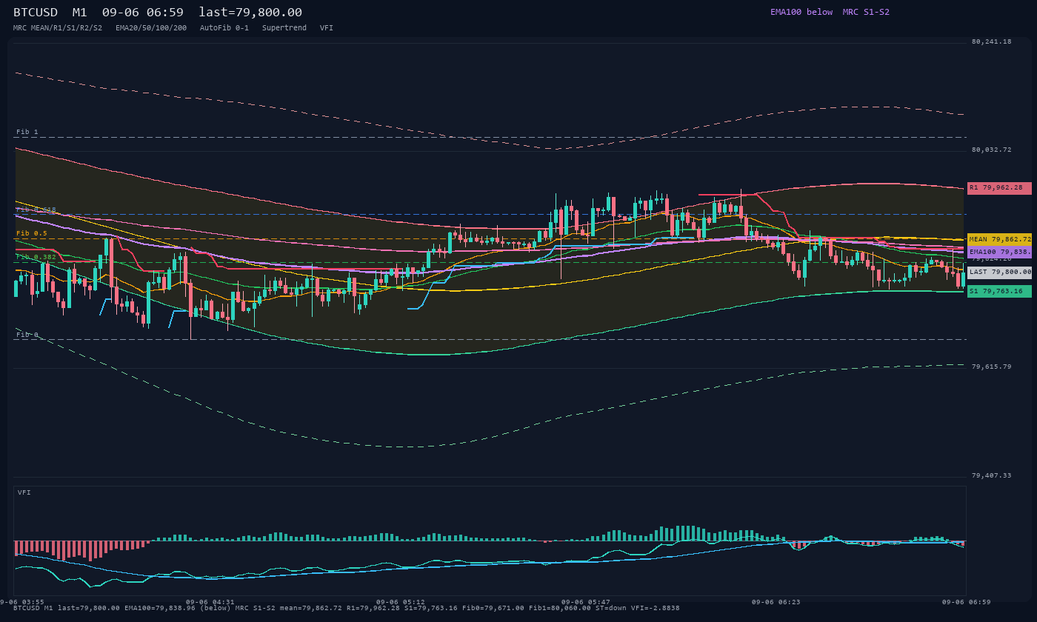This screenshot has height=622, width=1037.
Task: Click the LAST 79,800.00 price tag
Action: point(999,272)
